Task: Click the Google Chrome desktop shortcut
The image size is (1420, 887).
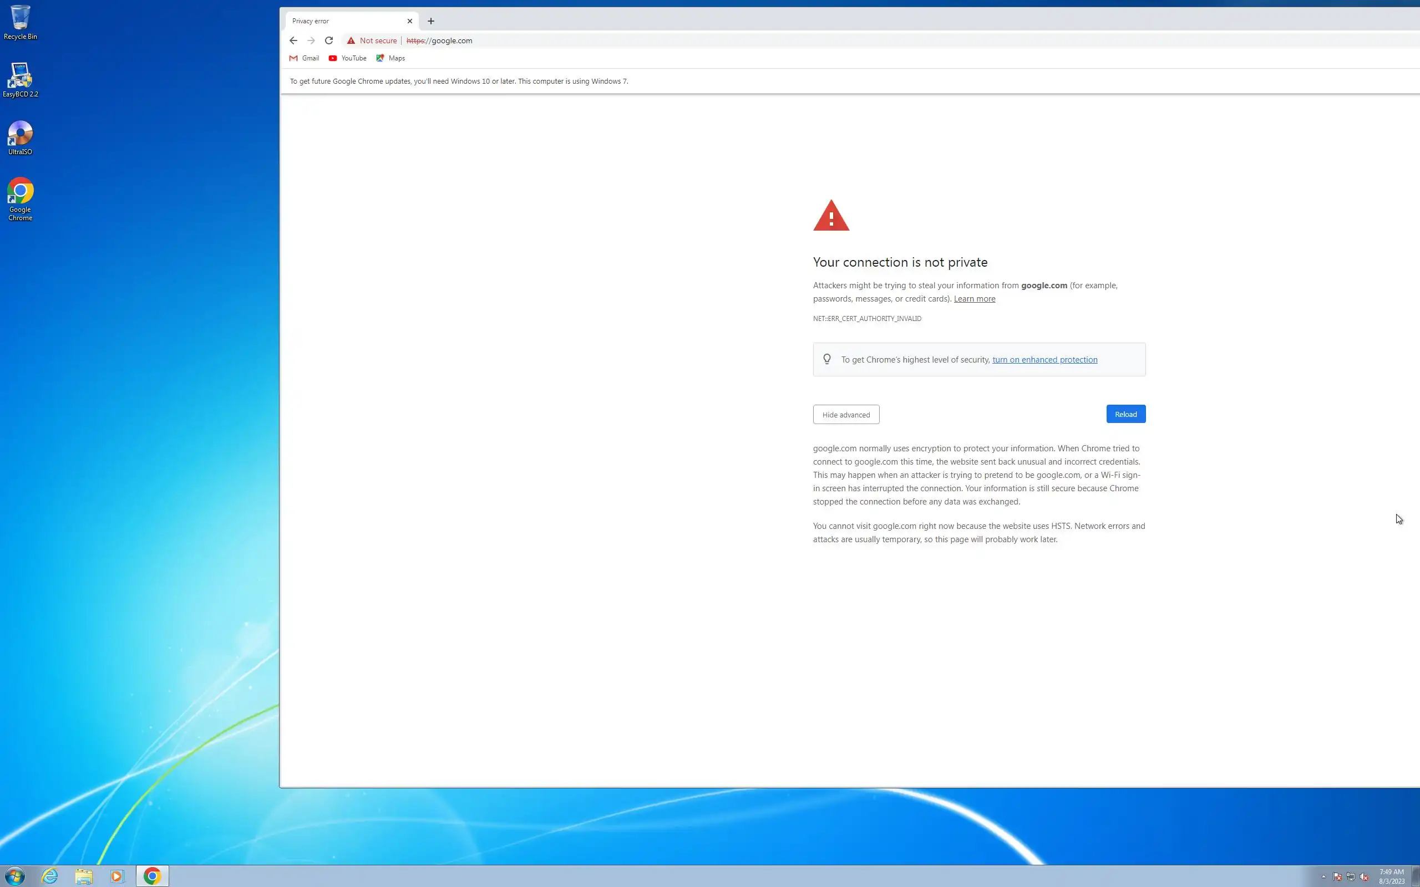Action: point(20,198)
